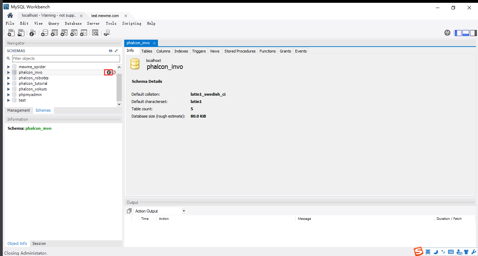Switch to the Grants tab
Image resolution: width=478 pixels, height=256 pixels.
tap(285, 51)
